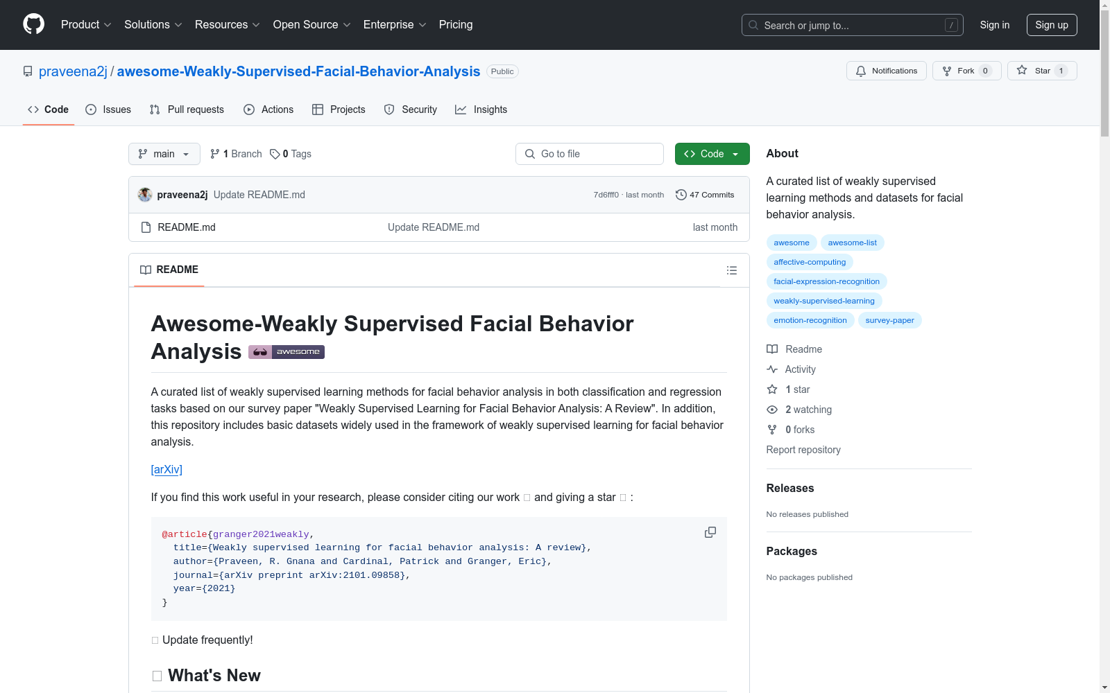This screenshot has height=693, width=1110.
Task: Click praveena2j avatar in commit row
Action: 145,195
